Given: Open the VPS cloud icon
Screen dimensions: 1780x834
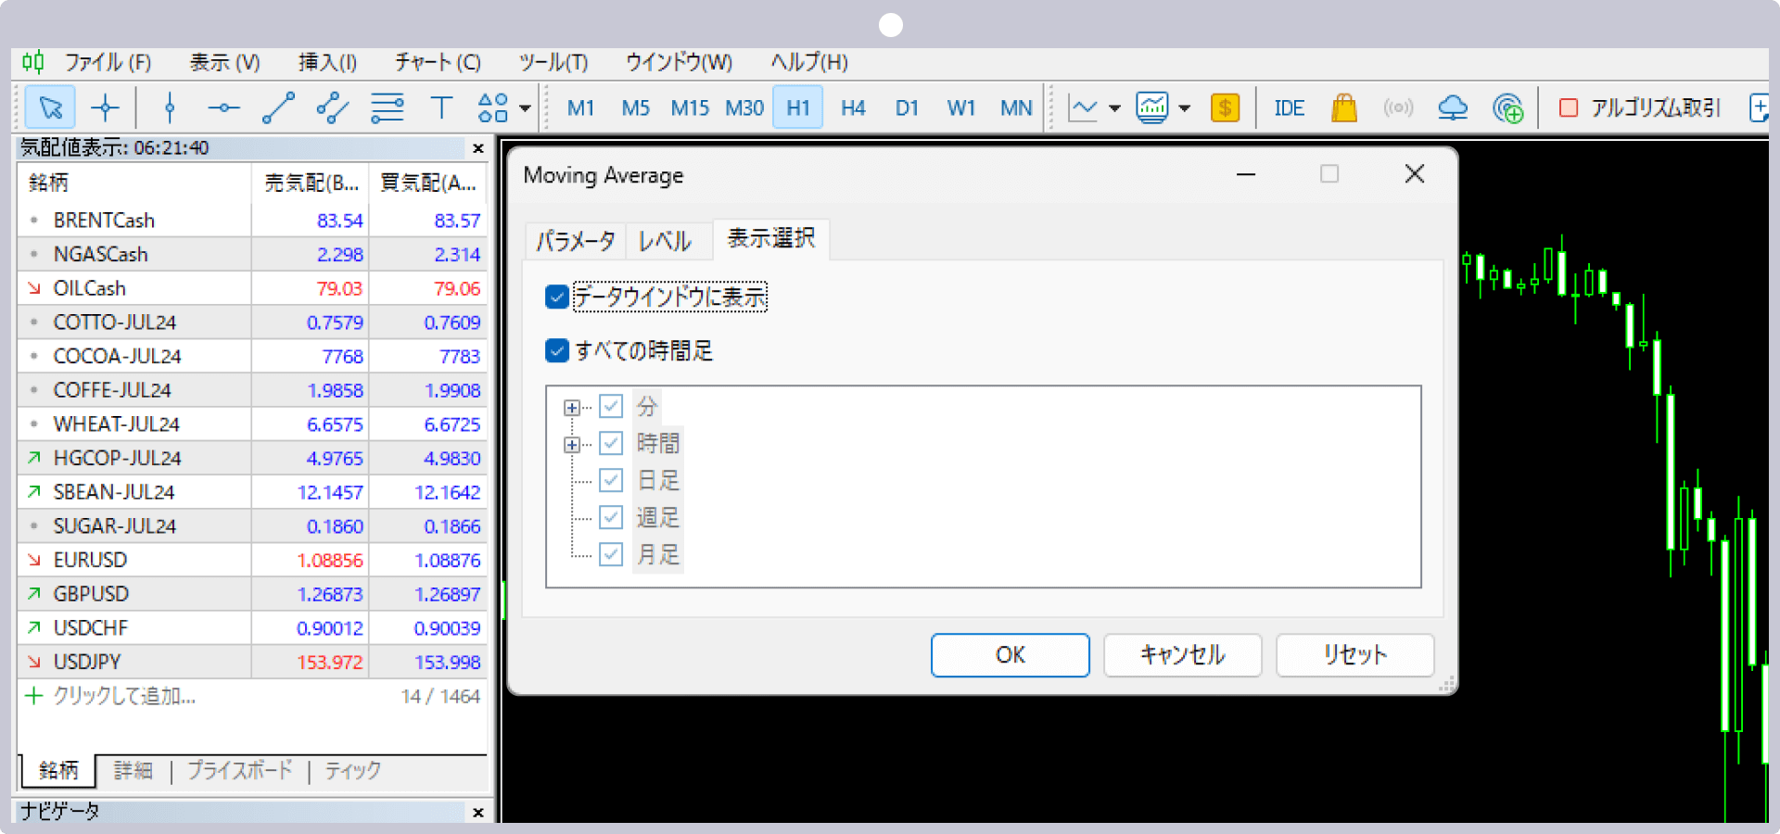Looking at the screenshot, I should click(x=1453, y=108).
